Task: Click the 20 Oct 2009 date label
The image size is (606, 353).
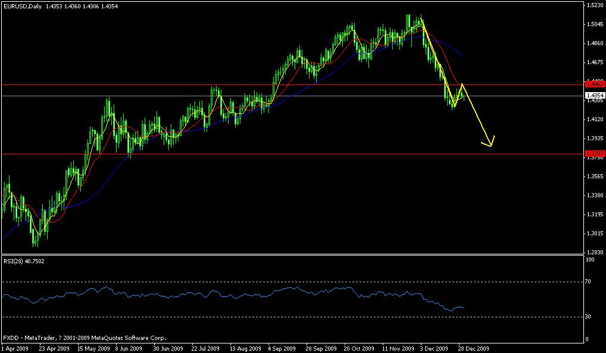Action: (x=359, y=348)
